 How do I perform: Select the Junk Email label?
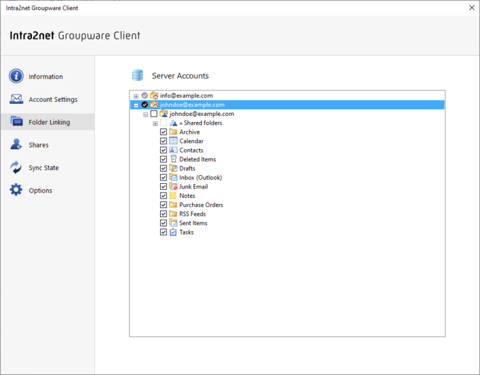coord(193,187)
